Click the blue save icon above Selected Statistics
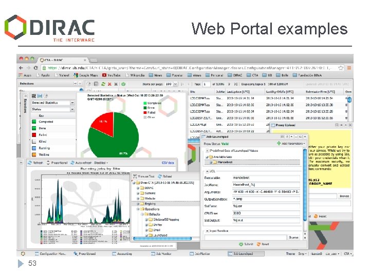 40,96
